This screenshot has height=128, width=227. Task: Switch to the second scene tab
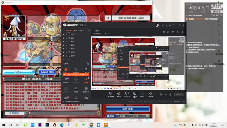[x=75, y=30]
